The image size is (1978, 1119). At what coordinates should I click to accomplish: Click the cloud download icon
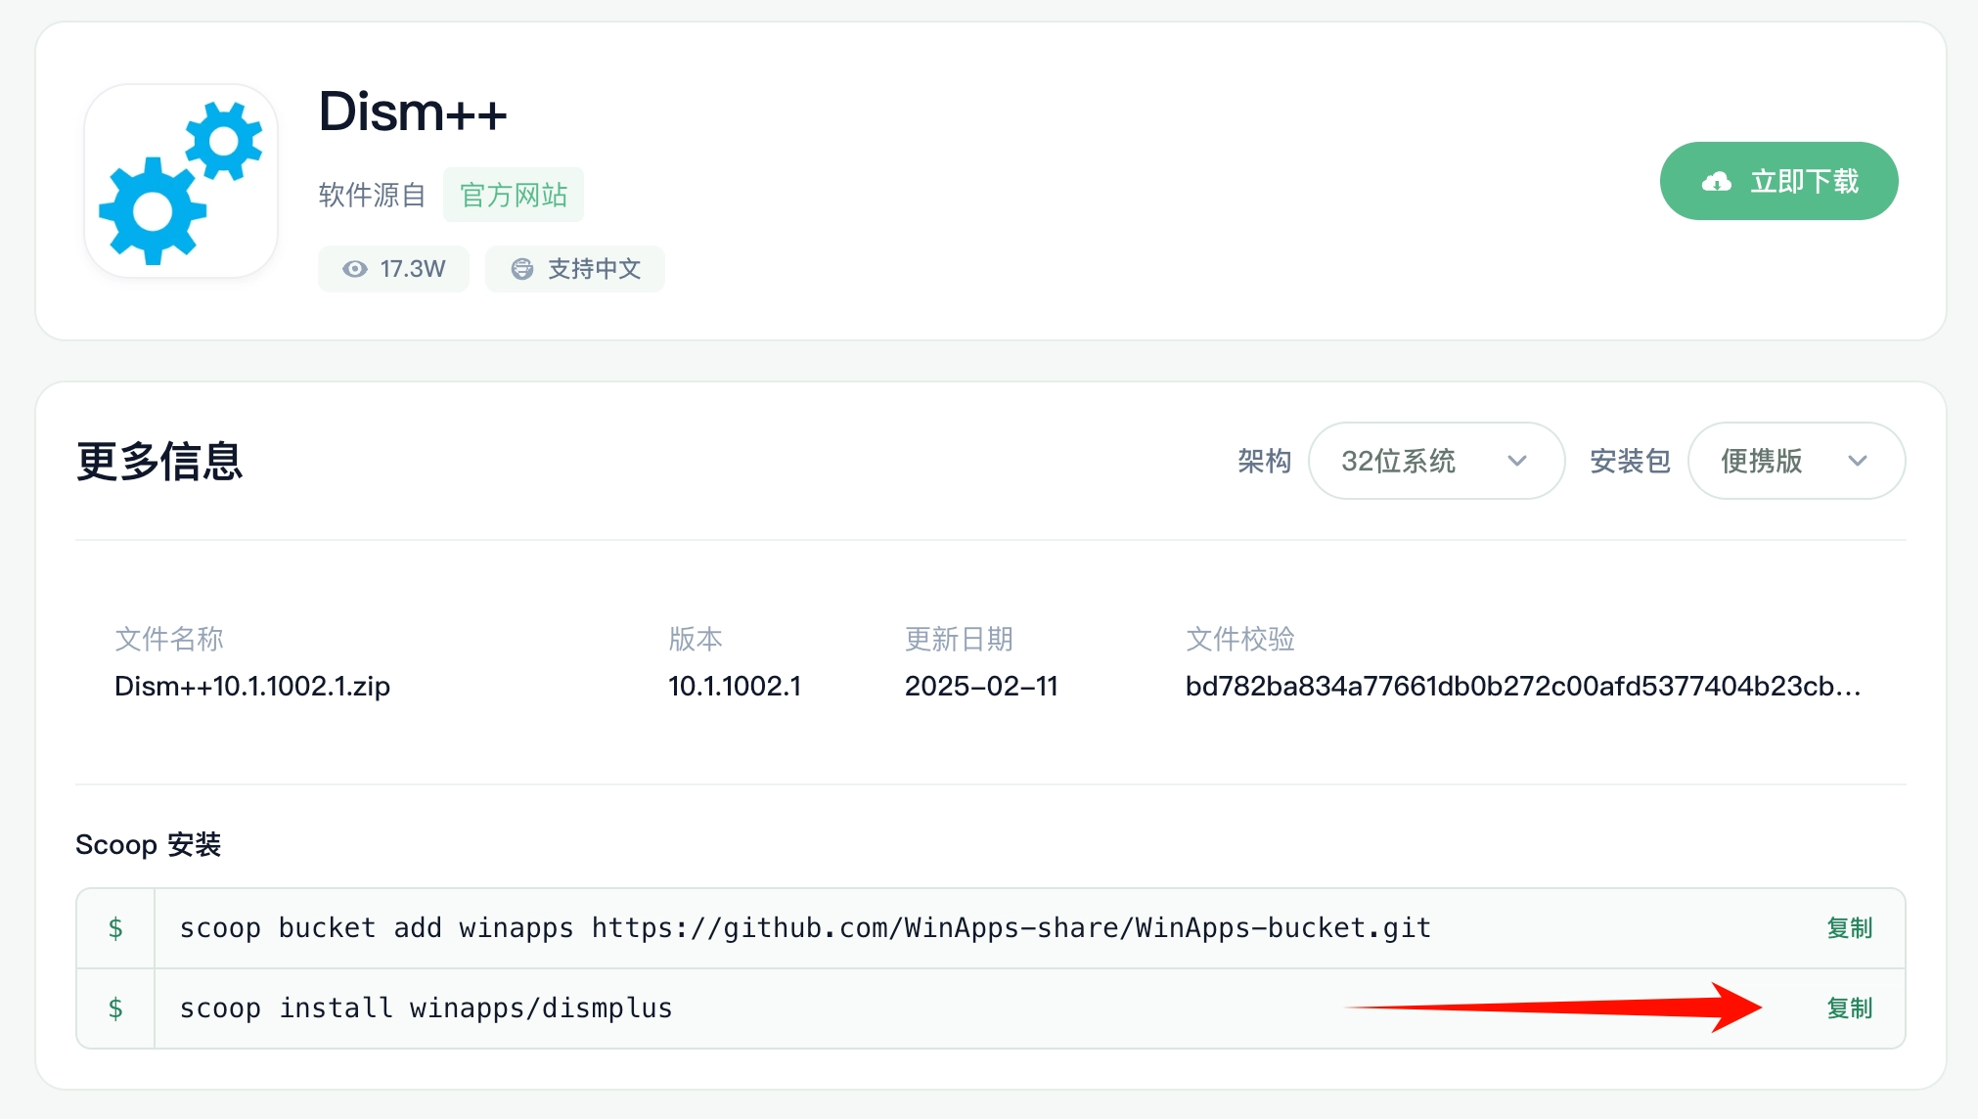tap(1717, 182)
